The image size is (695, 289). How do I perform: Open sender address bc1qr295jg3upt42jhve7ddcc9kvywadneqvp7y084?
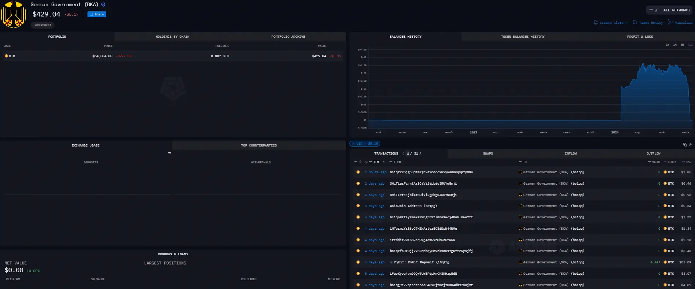tap(431, 172)
